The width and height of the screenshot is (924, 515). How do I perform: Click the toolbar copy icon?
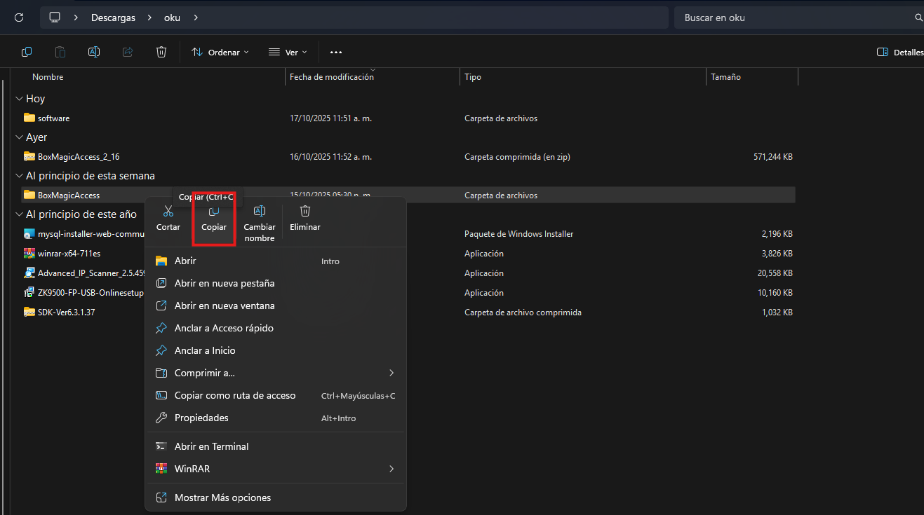point(27,52)
